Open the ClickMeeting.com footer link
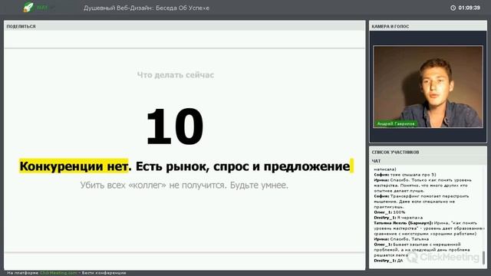491x276 pixels. tap(58, 273)
